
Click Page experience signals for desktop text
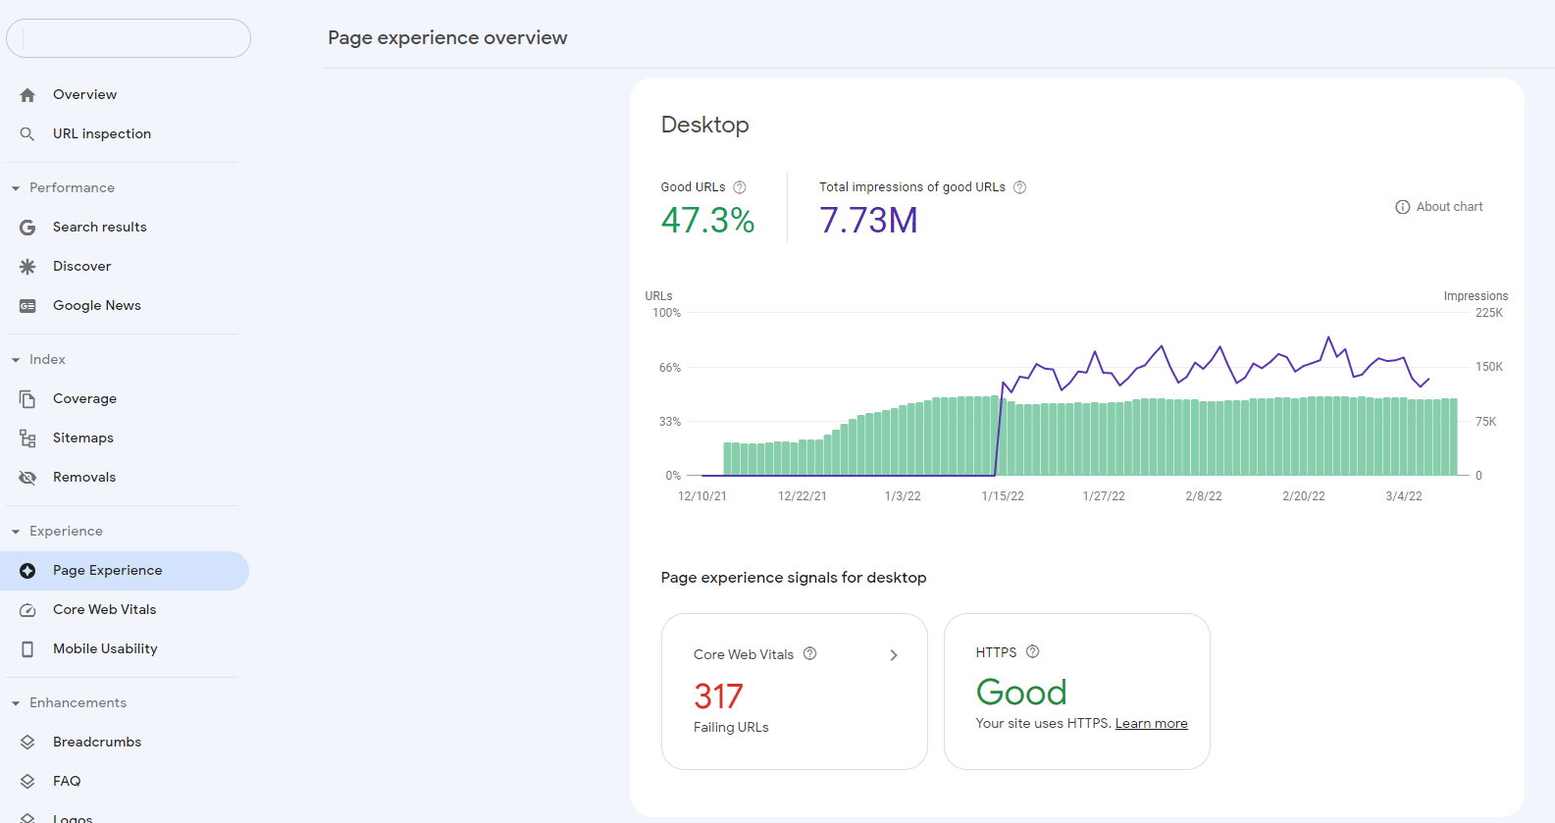click(794, 578)
